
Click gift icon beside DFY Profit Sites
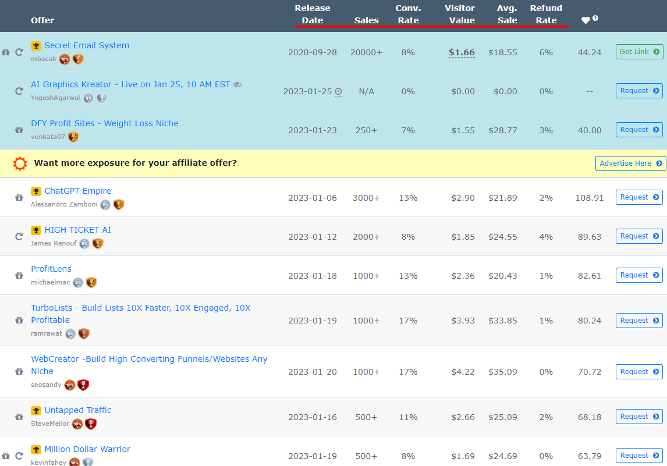pyautogui.click(x=19, y=130)
